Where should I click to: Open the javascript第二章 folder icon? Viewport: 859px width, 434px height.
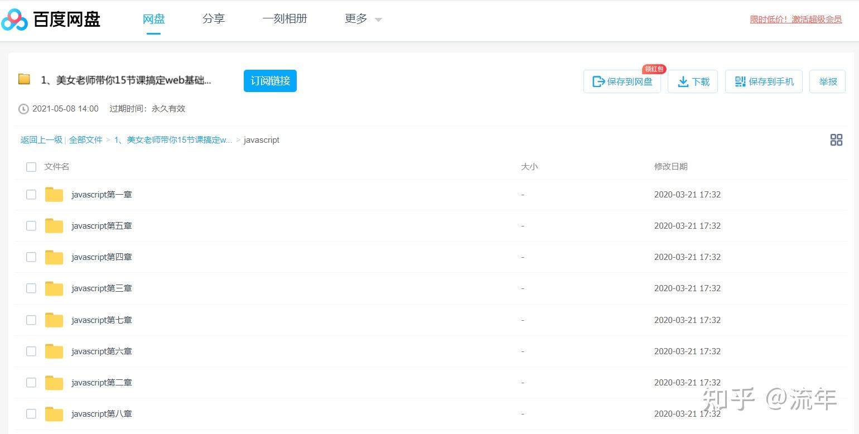click(x=54, y=383)
